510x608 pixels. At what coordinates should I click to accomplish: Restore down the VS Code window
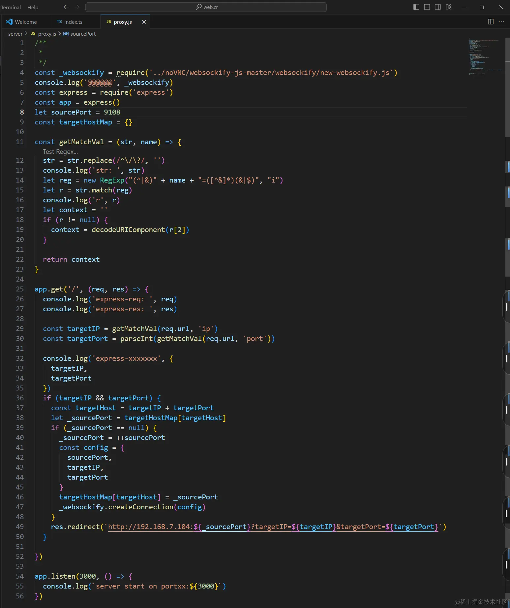(x=482, y=7)
